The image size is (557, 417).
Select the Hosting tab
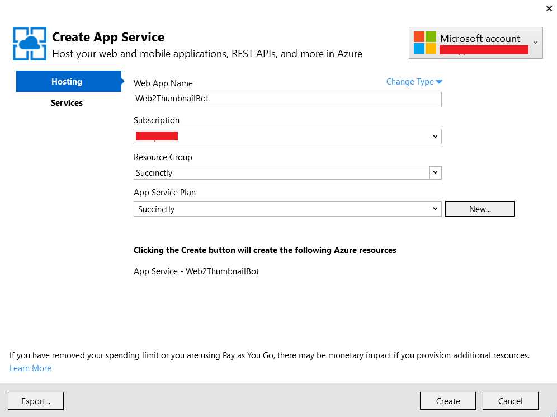click(x=67, y=81)
